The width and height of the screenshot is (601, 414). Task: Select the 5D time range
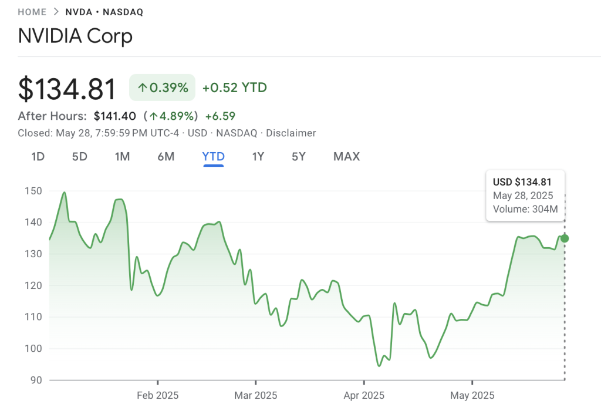pyautogui.click(x=80, y=157)
